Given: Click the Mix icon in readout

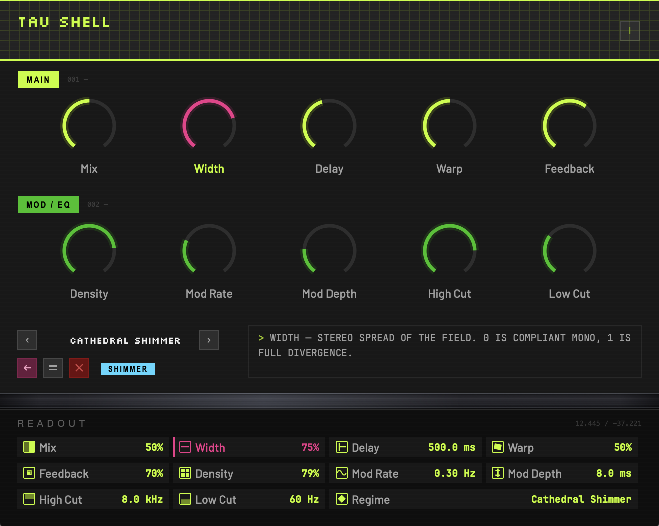Looking at the screenshot, I should click(29, 447).
